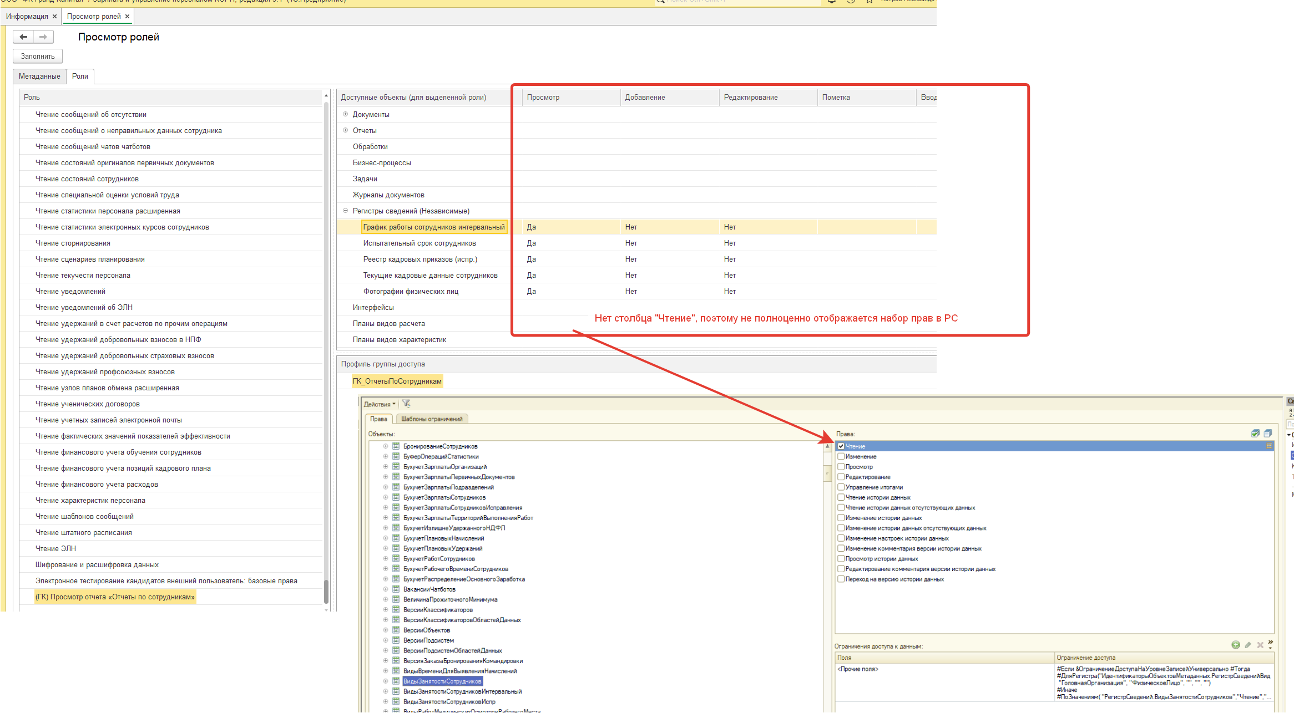Click the table icon of ВакансииЧатботов
Viewport: 1294px width, 713px height.
point(396,589)
